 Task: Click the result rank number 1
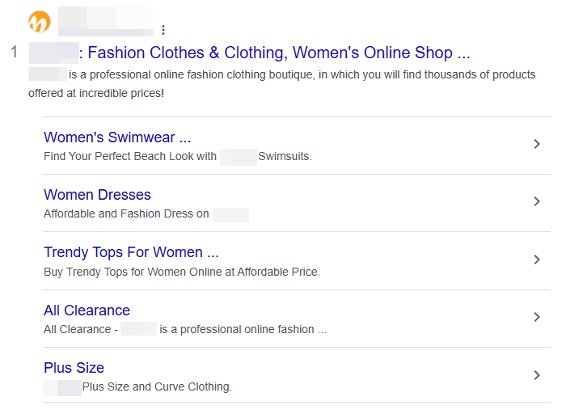coord(14,53)
